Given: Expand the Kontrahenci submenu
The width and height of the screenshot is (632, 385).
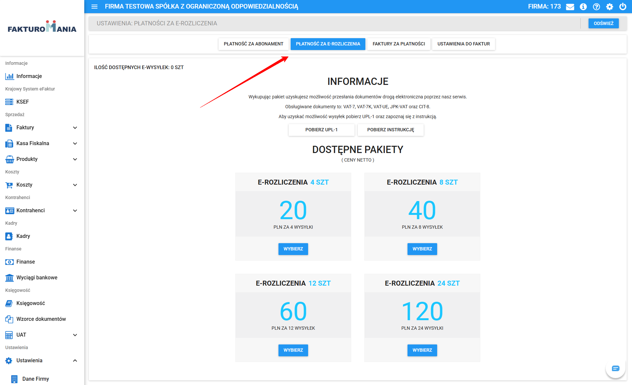Looking at the screenshot, I should (75, 211).
